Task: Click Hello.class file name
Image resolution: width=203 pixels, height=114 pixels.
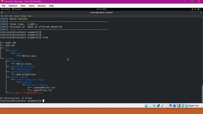Action: [24, 64]
